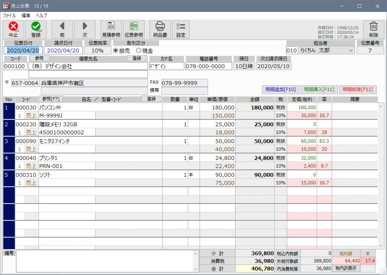The width and height of the screenshot is (387, 275).
Task: Expand the 担当者 dropdown
Action: pos(351,50)
